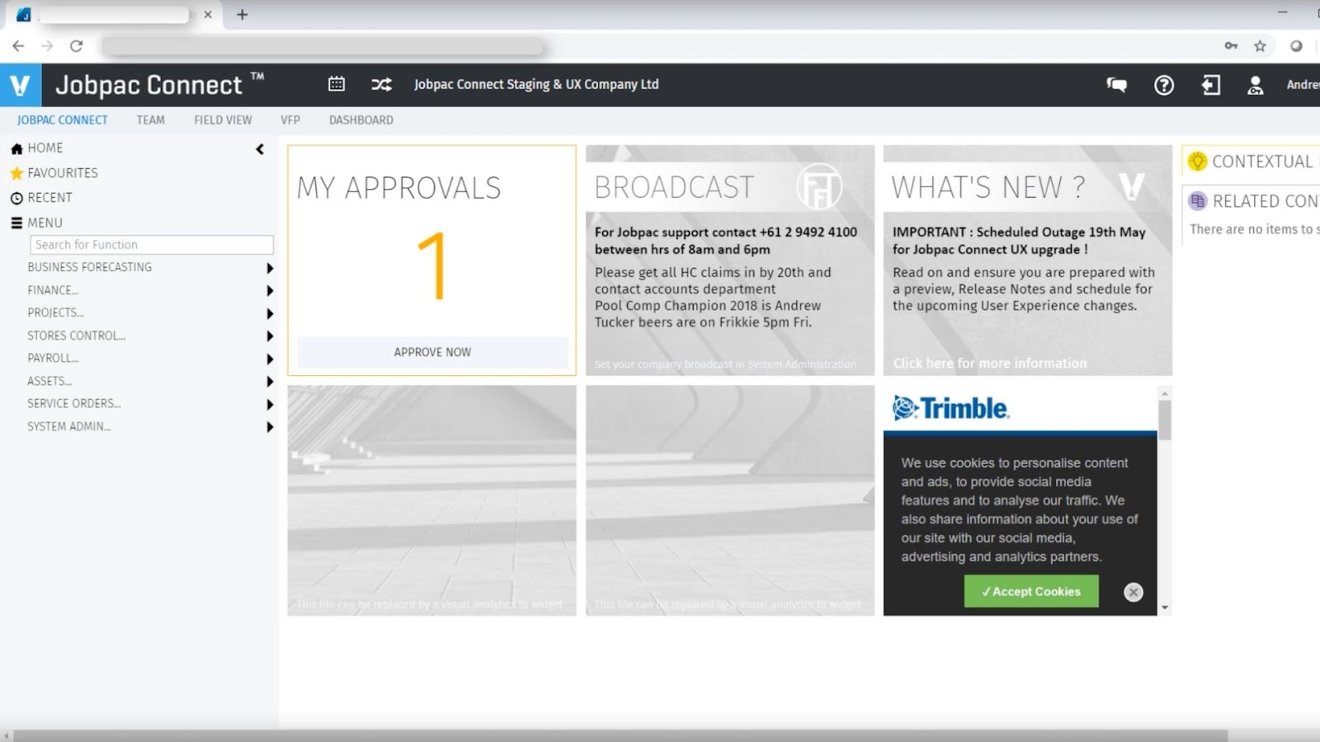Image resolution: width=1320 pixels, height=742 pixels.
Task: Collapse the left sidebar chevron
Action: click(260, 149)
